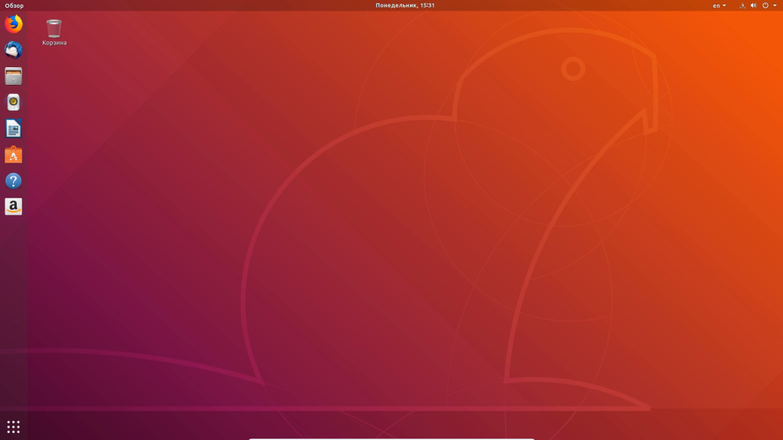Expand the 'en' keyboard layout dropdown
This screenshot has height=440, width=783.
pos(724,5)
